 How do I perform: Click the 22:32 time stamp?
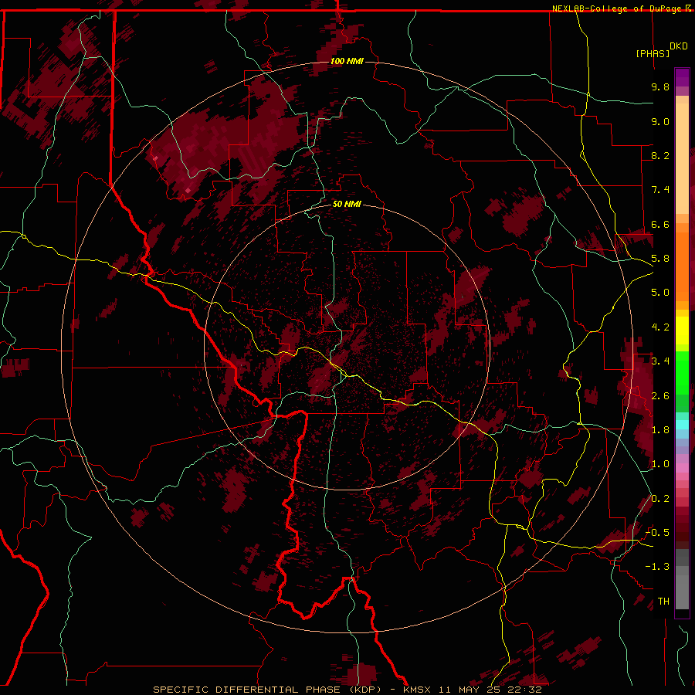tap(527, 690)
